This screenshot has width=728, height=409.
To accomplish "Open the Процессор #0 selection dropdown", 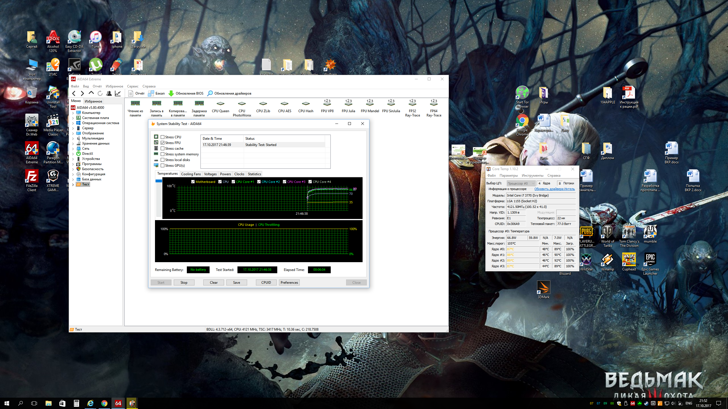I will 521,183.
